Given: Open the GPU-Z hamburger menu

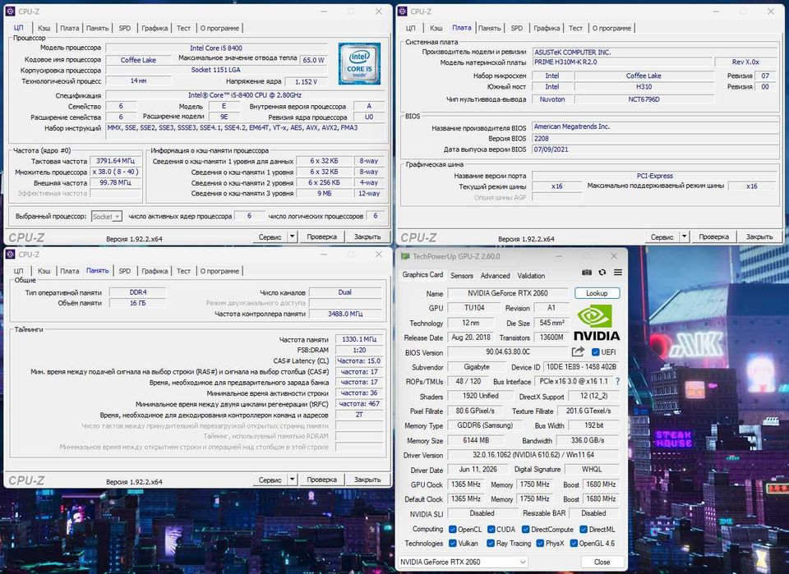Looking at the screenshot, I should point(618,273).
